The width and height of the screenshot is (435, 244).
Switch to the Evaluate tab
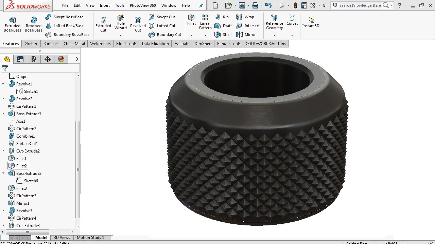(x=182, y=44)
